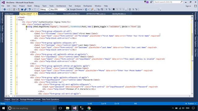Toggle the pin on SignUp.cshtml tab
The image size is (198, 111).
[x=34, y=14]
